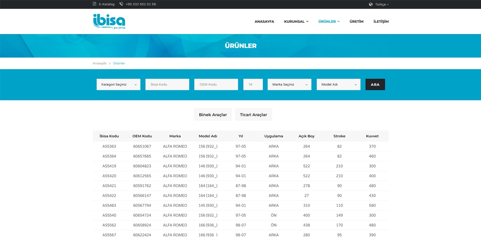Click the Uygulama column header
Image resolution: width=481 pixels, height=240 pixels.
[x=274, y=136]
